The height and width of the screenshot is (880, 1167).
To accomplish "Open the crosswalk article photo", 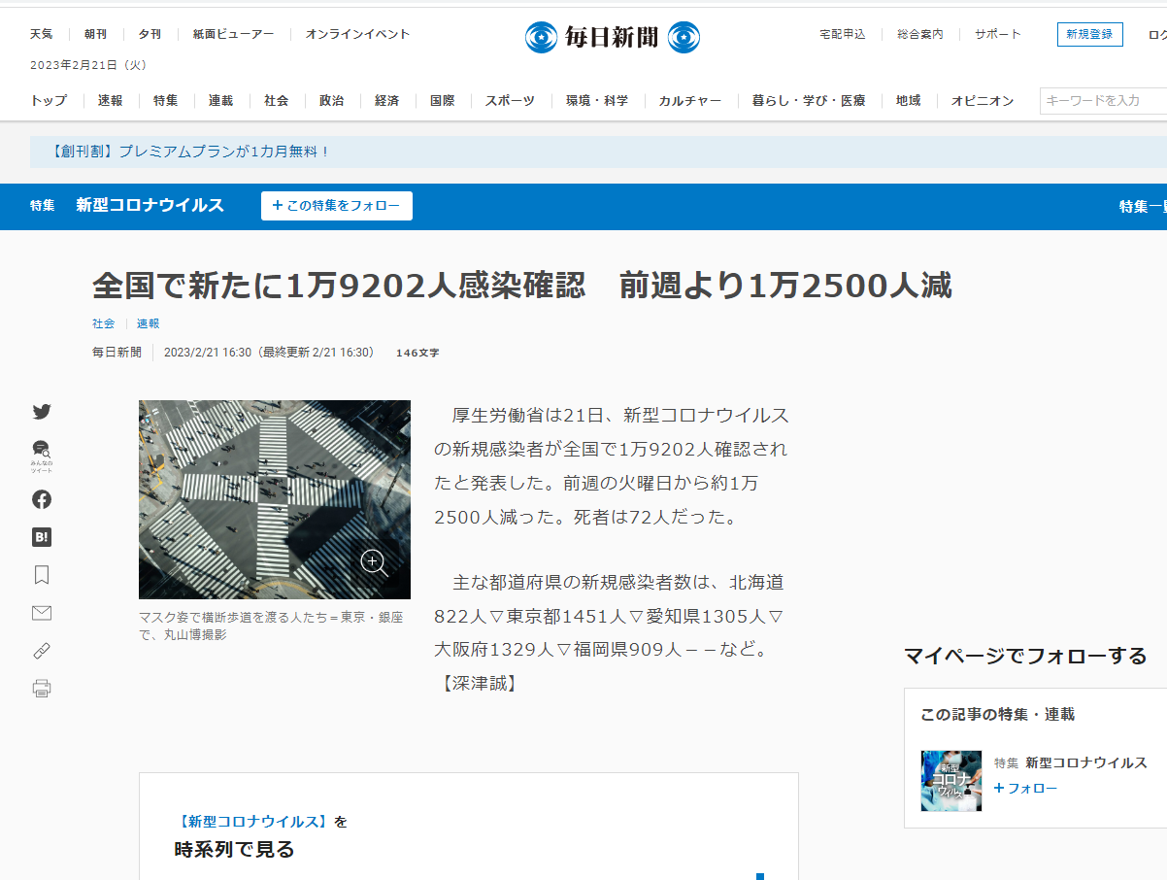I will click(x=275, y=499).
